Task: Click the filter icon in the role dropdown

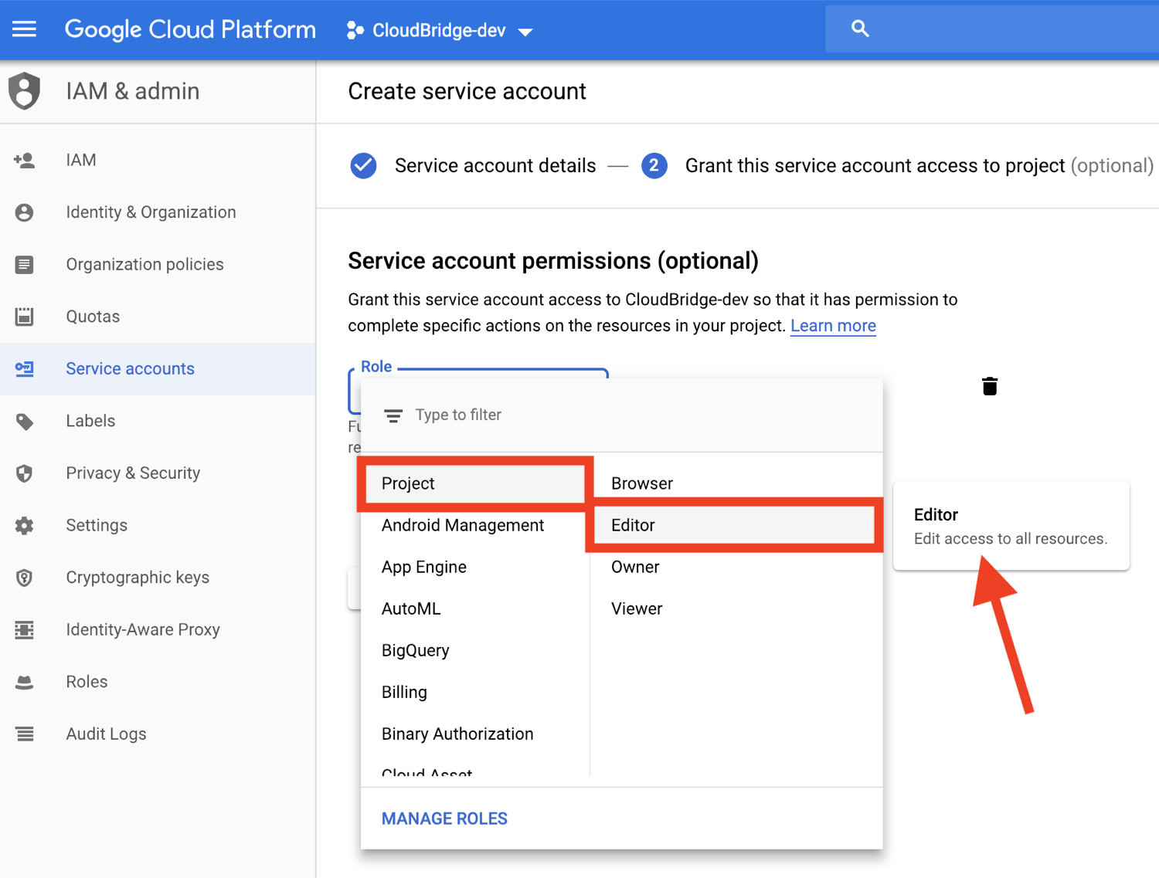Action: [393, 416]
